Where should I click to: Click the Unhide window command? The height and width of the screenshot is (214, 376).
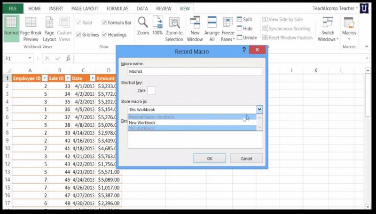click(x=247, y=38)
